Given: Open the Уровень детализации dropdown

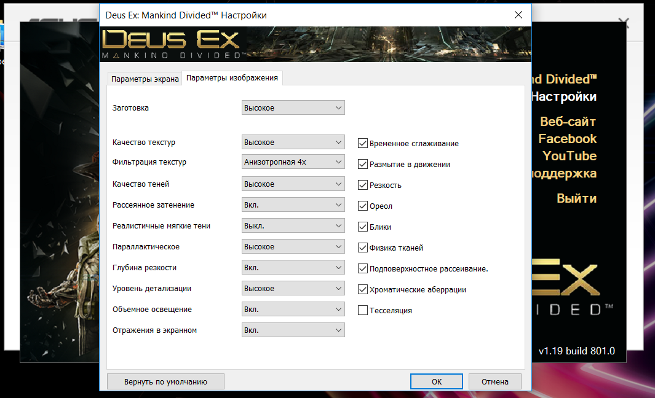Looking at the screenshot, I should tap(293, 288).
